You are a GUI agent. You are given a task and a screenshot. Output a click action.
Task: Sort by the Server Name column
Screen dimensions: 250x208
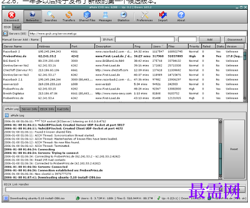click(x=20, y=46)
